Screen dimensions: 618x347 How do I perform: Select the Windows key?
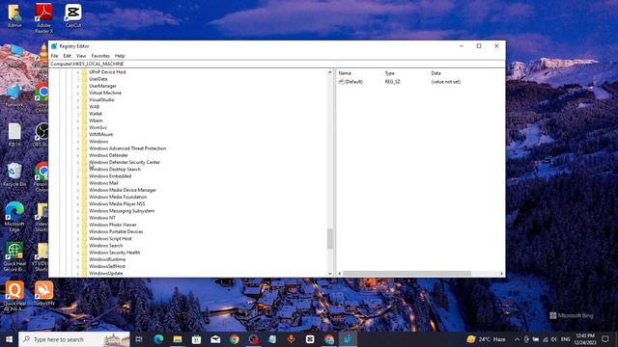pos(98,142)
